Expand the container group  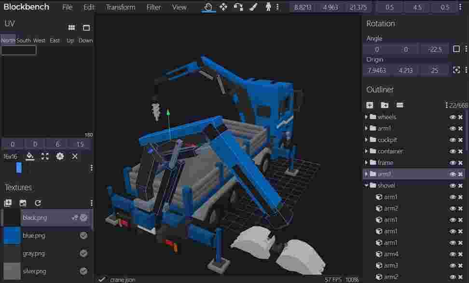tap(366, 151)
